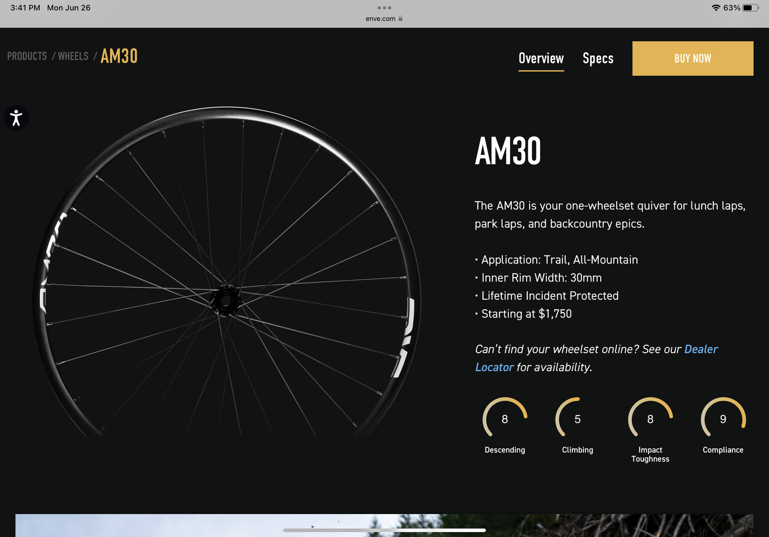The image size is (769, 537).
Task: Switch to the Overview tab
Action: pyautogui.click(x=541, y=59)
